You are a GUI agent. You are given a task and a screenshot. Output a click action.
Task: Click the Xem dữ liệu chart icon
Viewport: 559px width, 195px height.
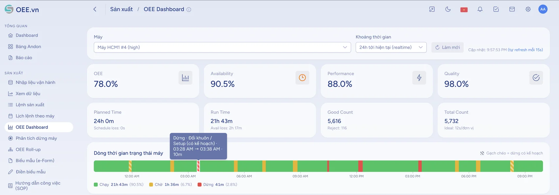10,94
